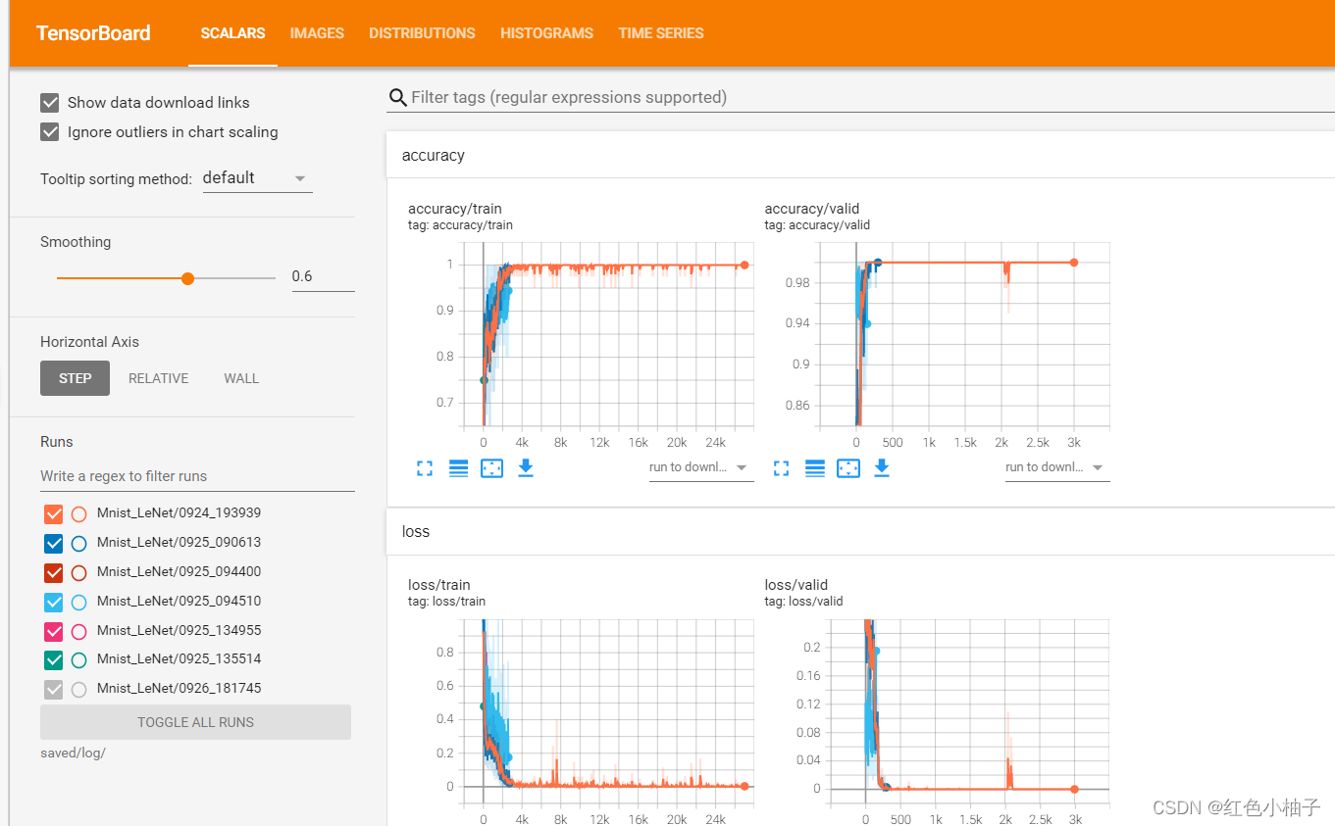1335x826 pixels.
Task: Click the TensorBoard logo title
Action: click(x=93, y=33)
